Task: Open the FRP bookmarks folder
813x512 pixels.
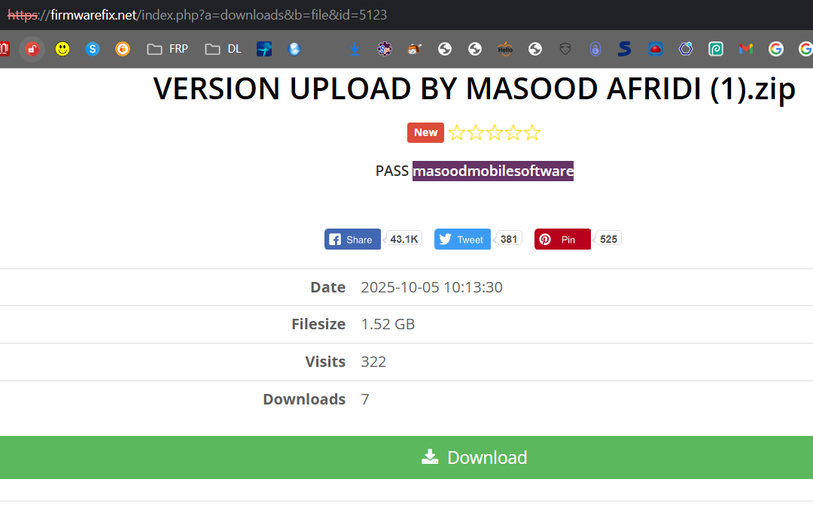Action: [x=167, y=49]
